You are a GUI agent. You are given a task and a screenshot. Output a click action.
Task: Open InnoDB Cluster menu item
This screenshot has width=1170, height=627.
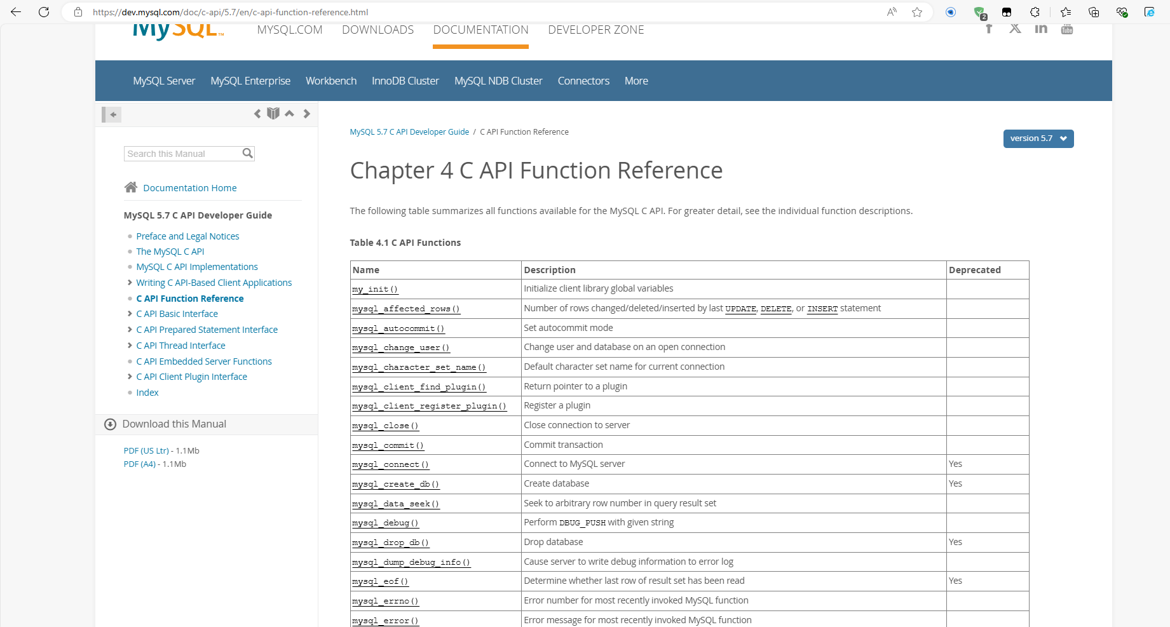(x=405, y=81)
